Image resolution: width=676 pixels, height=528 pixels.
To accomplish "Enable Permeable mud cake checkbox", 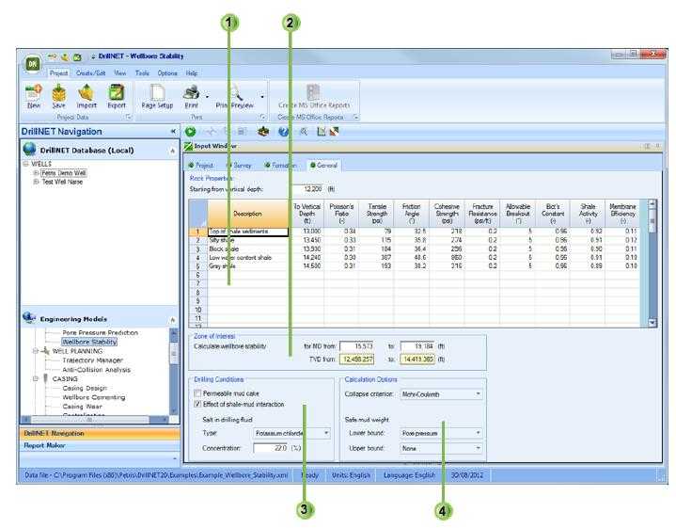I will click(197, 393).
